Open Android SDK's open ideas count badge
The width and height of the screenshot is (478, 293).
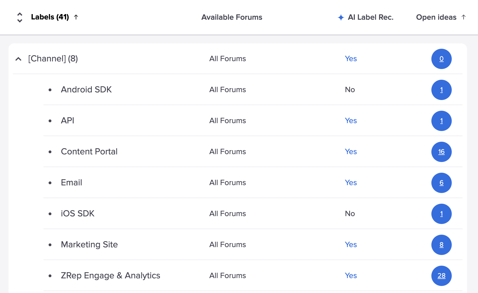(441, 90)
